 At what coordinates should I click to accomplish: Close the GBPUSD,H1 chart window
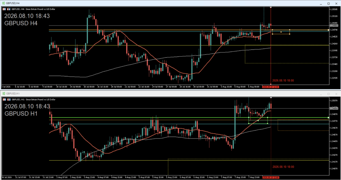point(336,94)
